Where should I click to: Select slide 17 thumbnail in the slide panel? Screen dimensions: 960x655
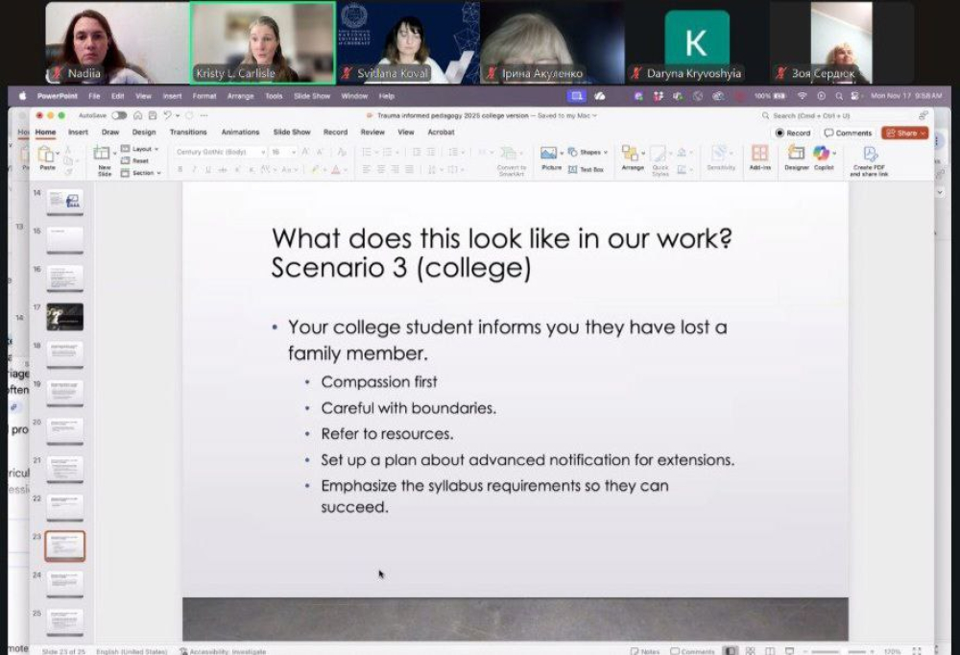[64, 316]
